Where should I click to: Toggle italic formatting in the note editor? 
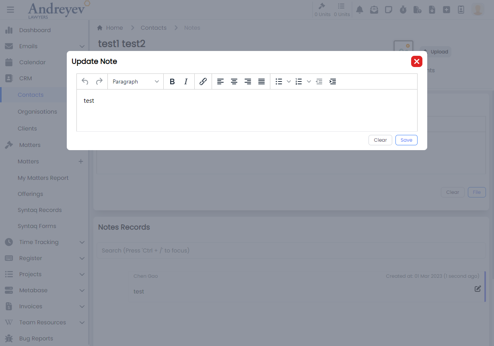pyautogui.click(x=186, y=81)
